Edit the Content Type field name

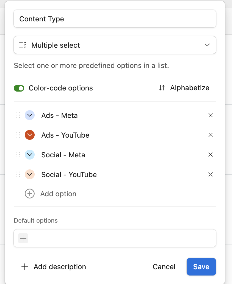click(x=115, y=19)
